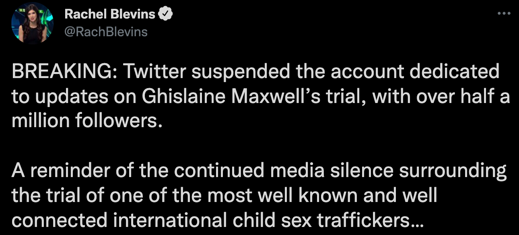Select the blue verification checkmark next to the name
The image size is (519, 235).
(165, 12)
